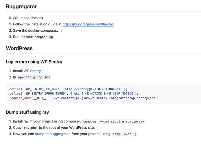This screenshot has width=201, height=144.
Task: Click the require_once code line
Action: coord(84,98)
